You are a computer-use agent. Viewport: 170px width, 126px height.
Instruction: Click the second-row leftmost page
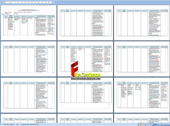click(x=29, y=59)
